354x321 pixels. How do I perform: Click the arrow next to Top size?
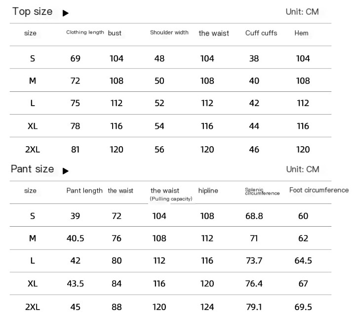(x=66, y=13)
